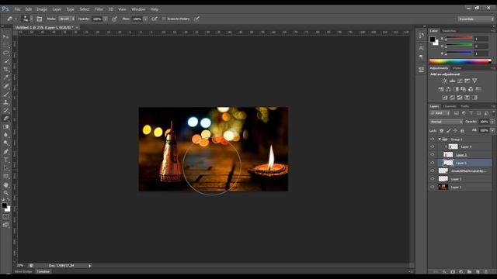Open the Window menu
The height and width of the screenshot is (279, 497).
[138, 9]
